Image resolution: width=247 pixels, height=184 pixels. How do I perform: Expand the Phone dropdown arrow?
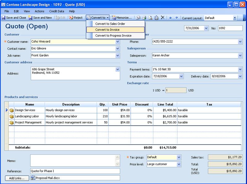(240, 42)
